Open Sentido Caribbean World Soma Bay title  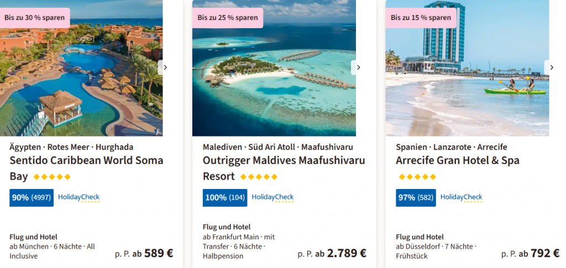[x=86, y=161]
